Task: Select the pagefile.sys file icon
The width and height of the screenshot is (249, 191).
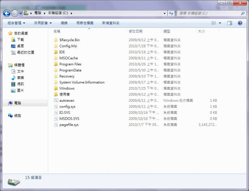Action: click(56, 125)
